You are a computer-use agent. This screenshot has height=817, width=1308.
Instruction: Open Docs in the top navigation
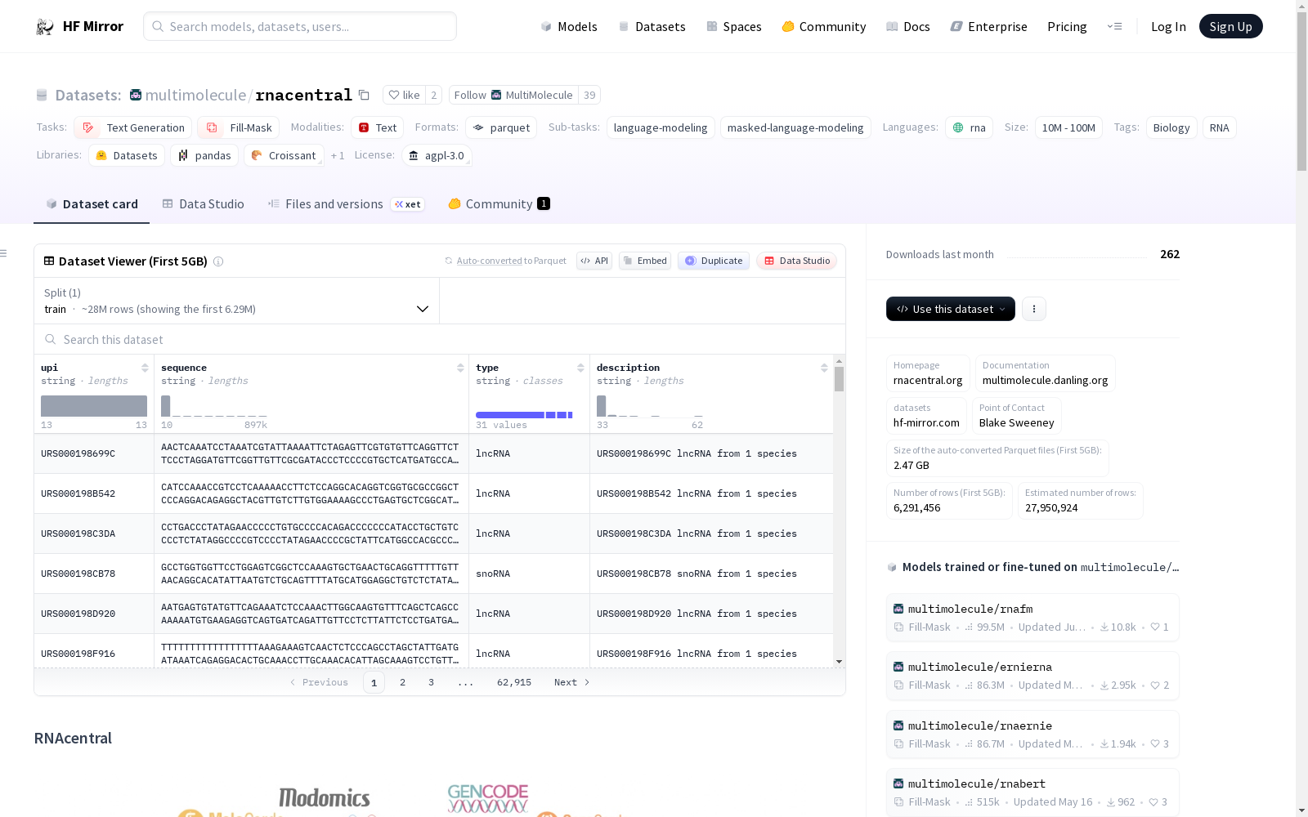click(x=908, y=26)
